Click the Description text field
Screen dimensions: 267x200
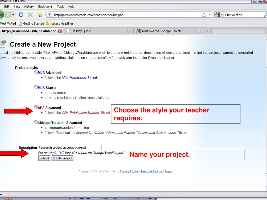click(x=70, y=147)
